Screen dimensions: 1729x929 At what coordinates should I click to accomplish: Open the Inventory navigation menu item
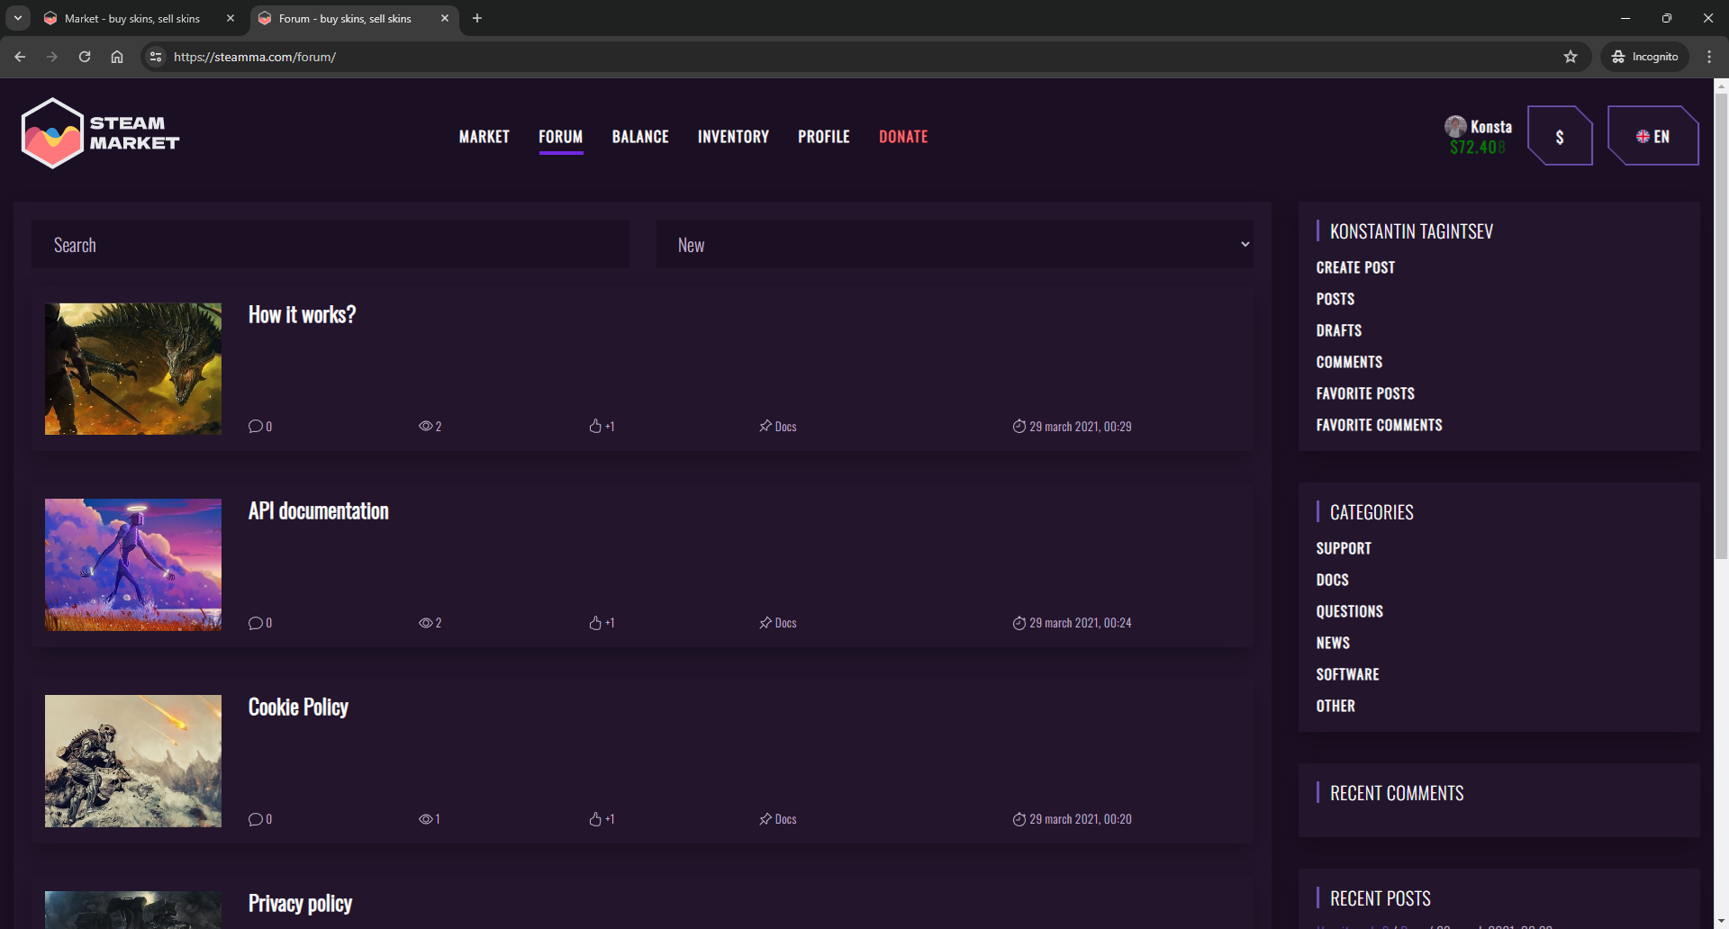tap(733, 137)
